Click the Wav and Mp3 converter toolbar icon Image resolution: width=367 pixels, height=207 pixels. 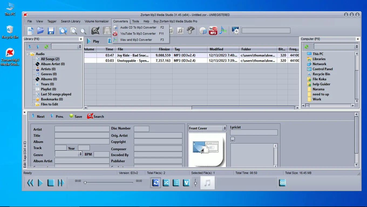(x=223, y=30)
